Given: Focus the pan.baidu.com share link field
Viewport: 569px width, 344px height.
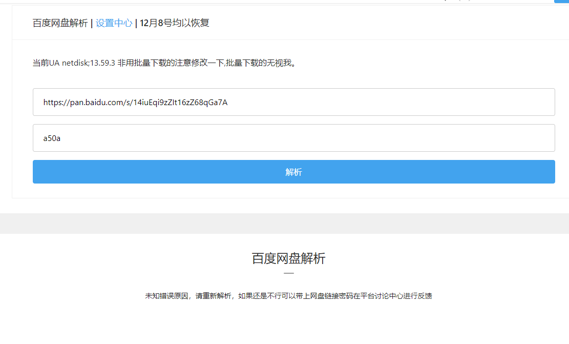Looking at the screenshot, I should (293, 102).
